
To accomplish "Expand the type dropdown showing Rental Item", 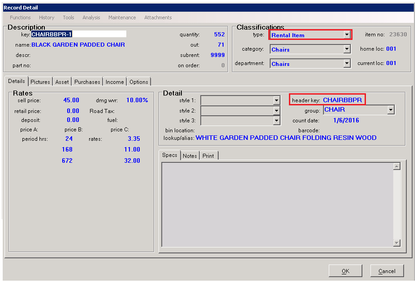I will (347, 35).
